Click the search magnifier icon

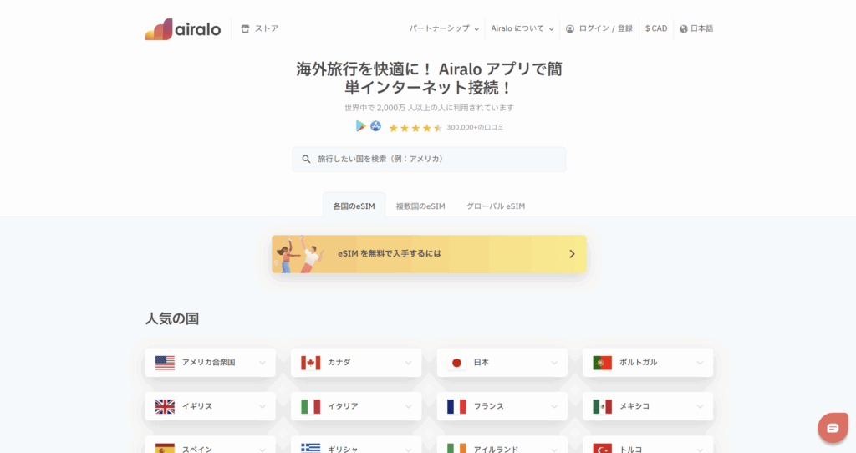coord(306,160)
